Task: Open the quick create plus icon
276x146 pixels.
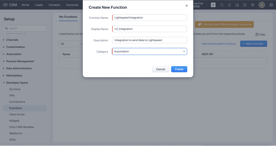Action: [x=213, y=5]
